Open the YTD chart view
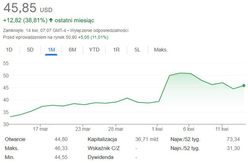The width and height of the screenshot is (248, 163). (x=94, y=50)
